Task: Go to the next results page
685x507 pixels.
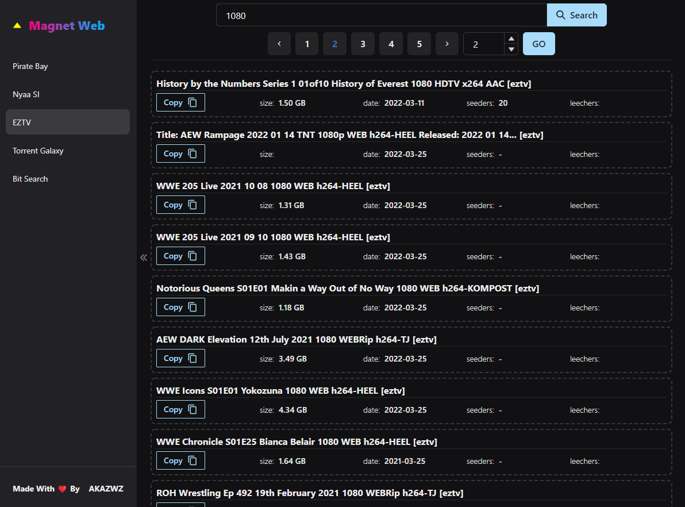Action: tap(447, 44)
